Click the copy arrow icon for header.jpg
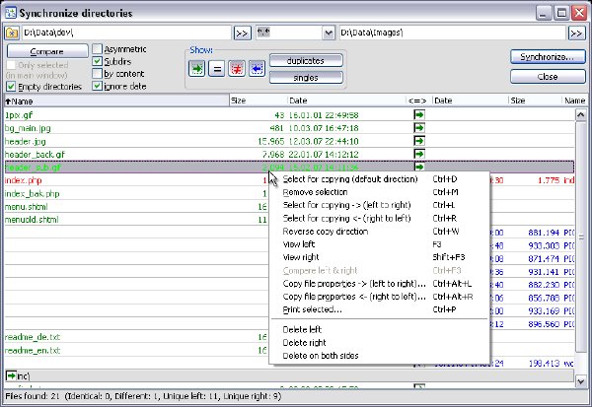This screenshot has width=592, height=407. click(x=419, y=141)
